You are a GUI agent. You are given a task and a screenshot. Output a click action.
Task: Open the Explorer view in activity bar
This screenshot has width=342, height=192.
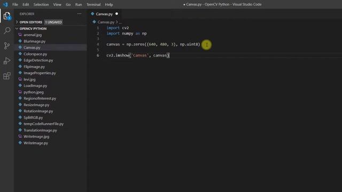pyautogui.click(x=7, y=16)
